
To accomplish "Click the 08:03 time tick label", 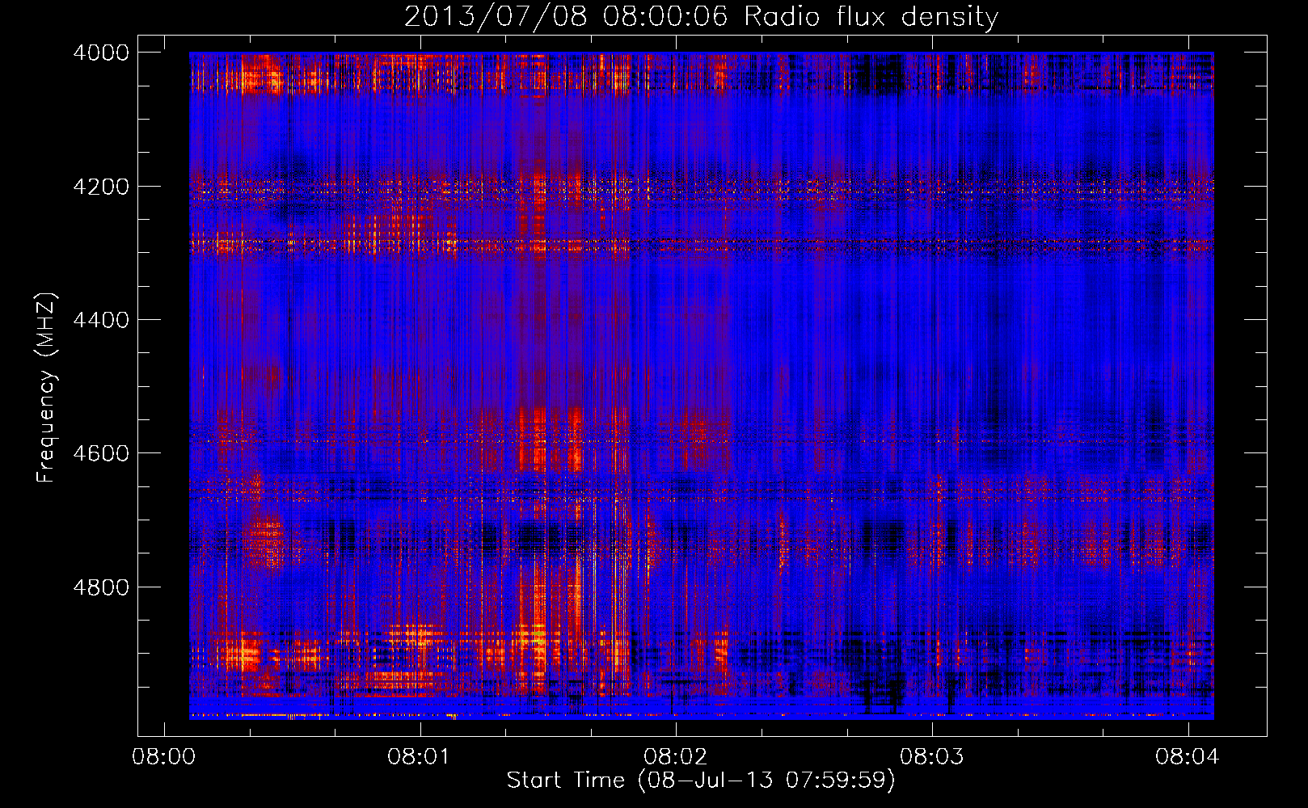I will point(932,756).
